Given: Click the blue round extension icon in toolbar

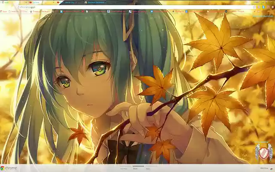Looking at the screenshot, I should click(x=263, y=7).
